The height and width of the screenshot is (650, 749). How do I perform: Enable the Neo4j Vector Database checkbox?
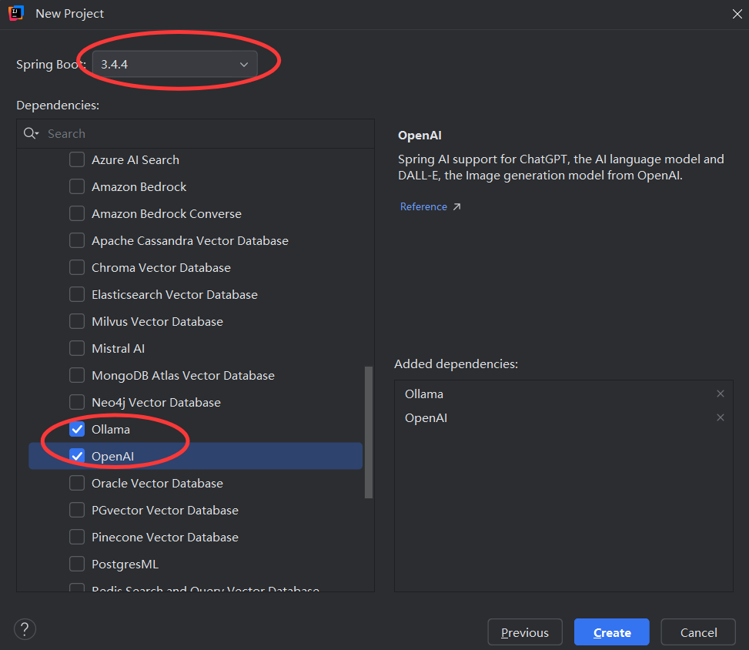77,403
